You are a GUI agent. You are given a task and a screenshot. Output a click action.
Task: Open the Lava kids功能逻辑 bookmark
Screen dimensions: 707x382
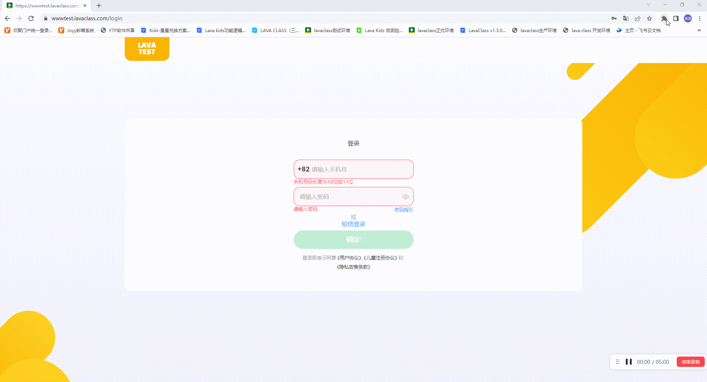221,30
